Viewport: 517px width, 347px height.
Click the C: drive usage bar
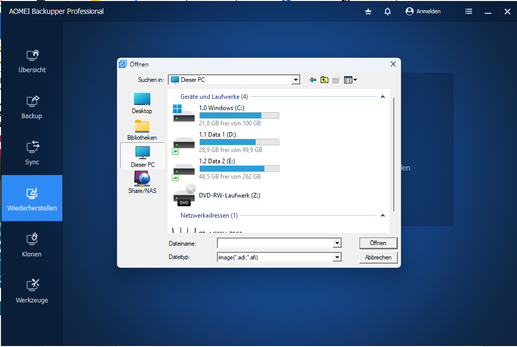click(239, 116)
